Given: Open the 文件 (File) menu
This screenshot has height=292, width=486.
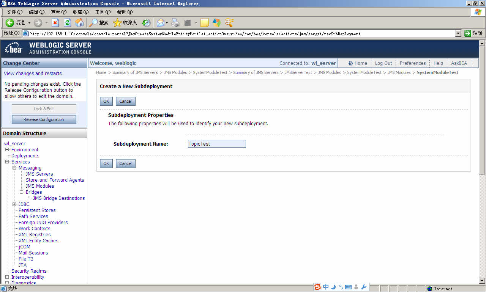Looking at the screenshot, I should (14, 12).
